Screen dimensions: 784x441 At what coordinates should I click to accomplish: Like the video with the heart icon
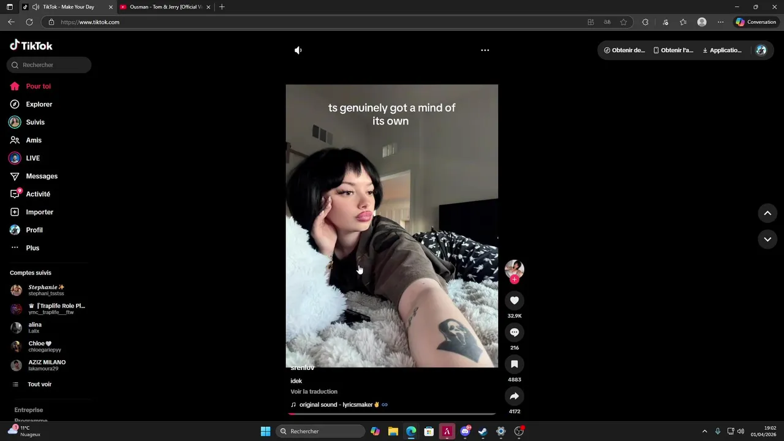tap(514, 300)
